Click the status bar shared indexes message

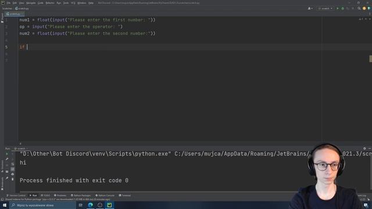pyautogui.click(x=58, y=200)
